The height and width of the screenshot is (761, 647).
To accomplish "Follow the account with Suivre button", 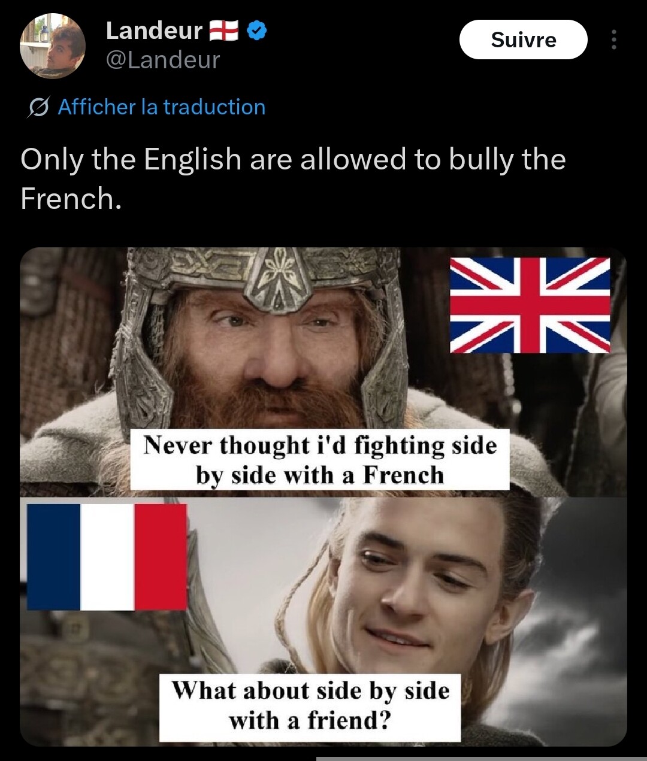I will pos(524,40).
